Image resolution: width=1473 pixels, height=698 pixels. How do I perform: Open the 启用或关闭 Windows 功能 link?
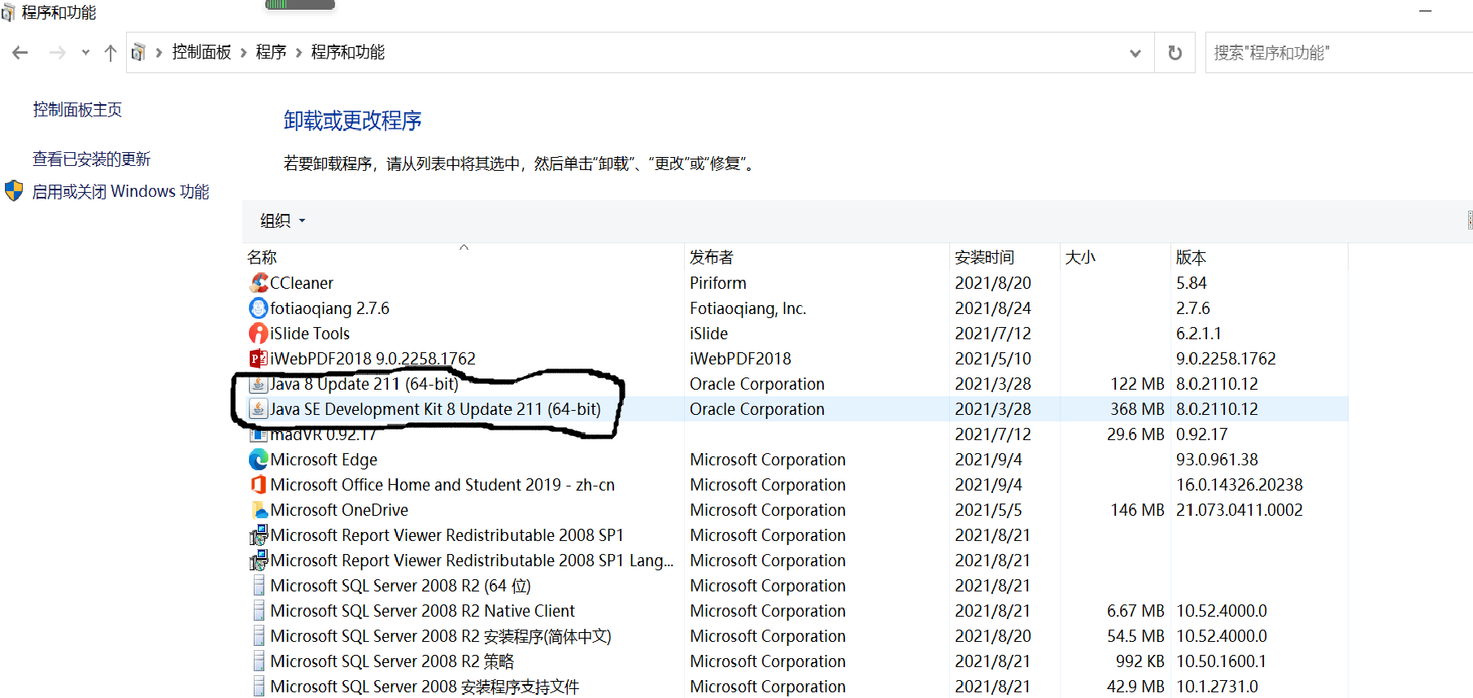pos(120,191)
